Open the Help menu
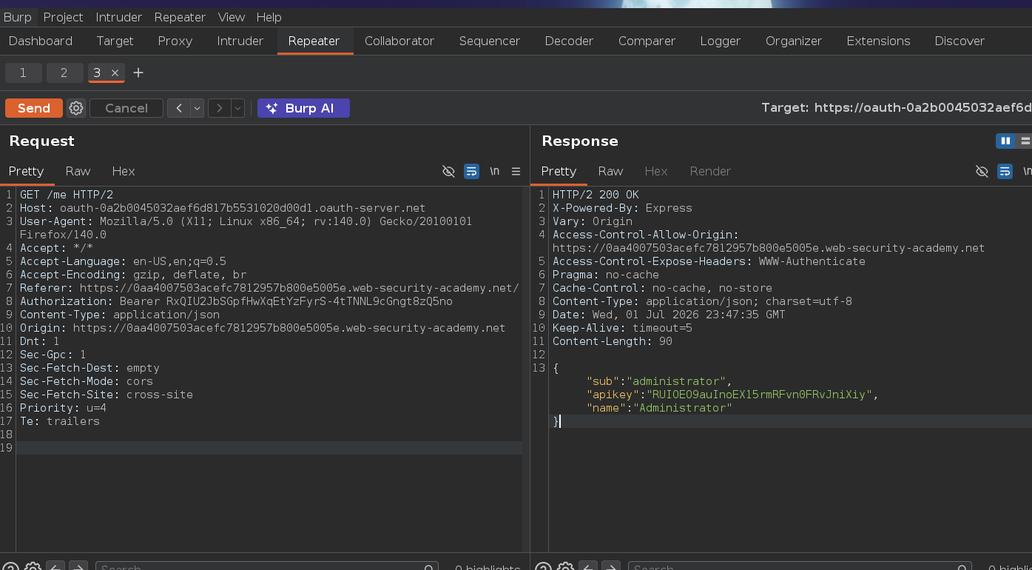Viewport: 1032px width, 570px height. click(x=269, y=17)
